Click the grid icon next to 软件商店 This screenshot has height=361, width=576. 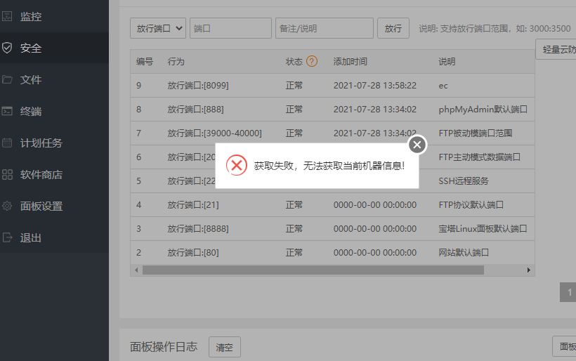(7, 174)
